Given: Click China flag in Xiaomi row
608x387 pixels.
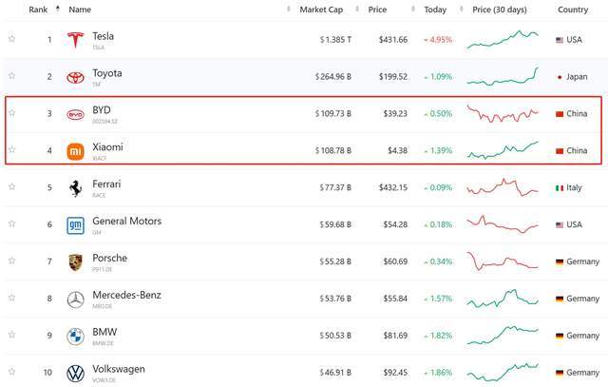Looking at the screenshot, I should pyautogui.click(x=560, y=151).
